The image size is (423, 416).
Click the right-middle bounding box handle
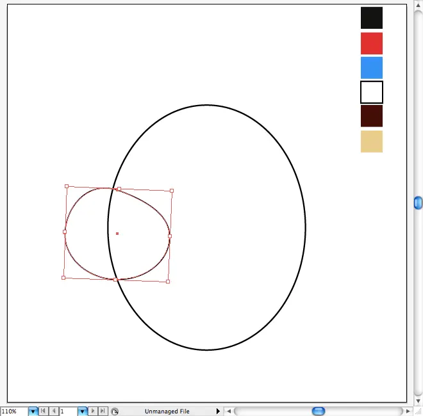click(170, 236)
